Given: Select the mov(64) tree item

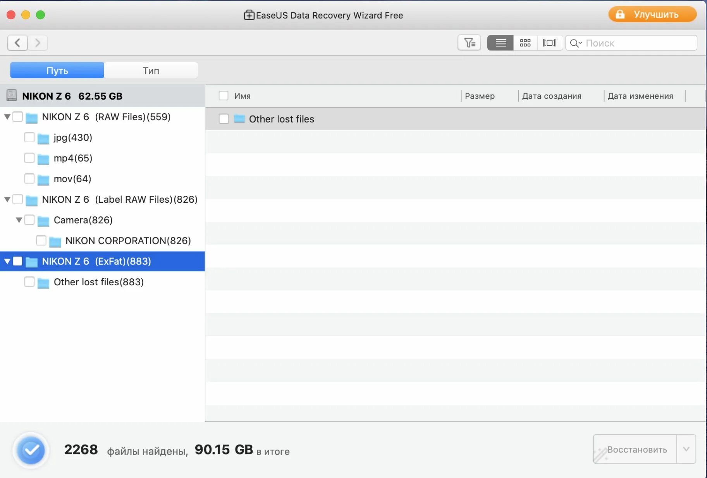Looking at the screenshot, I should click(x=72, y=178).
